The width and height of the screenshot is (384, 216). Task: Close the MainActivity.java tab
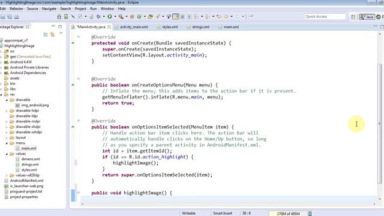click(109, 27)
